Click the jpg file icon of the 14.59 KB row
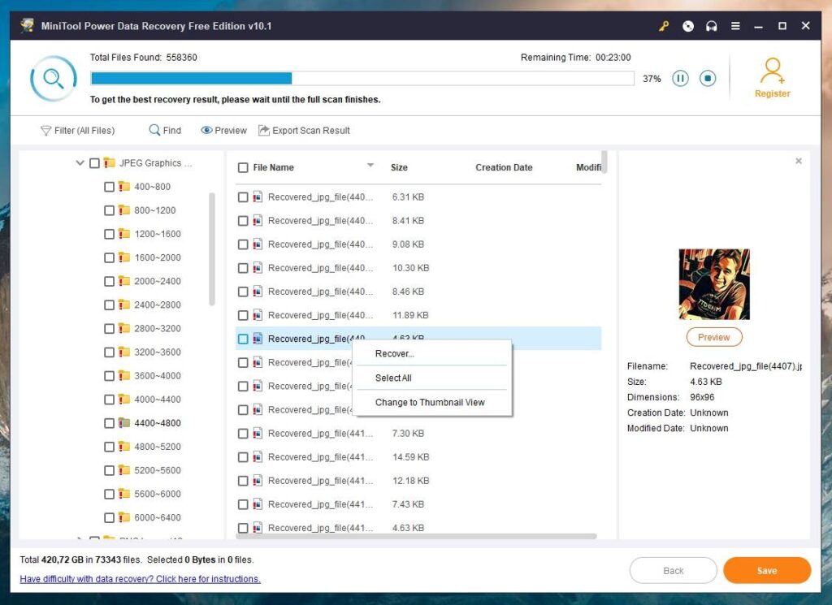The image size is (832, 605). pos(258,457)
